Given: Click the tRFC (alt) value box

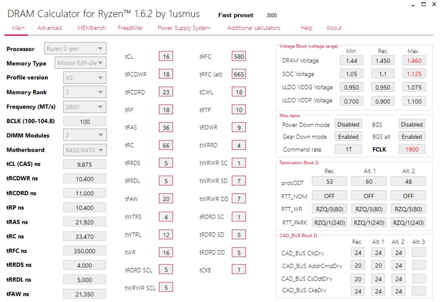Looking at the screenshot, I should point(239,74).
